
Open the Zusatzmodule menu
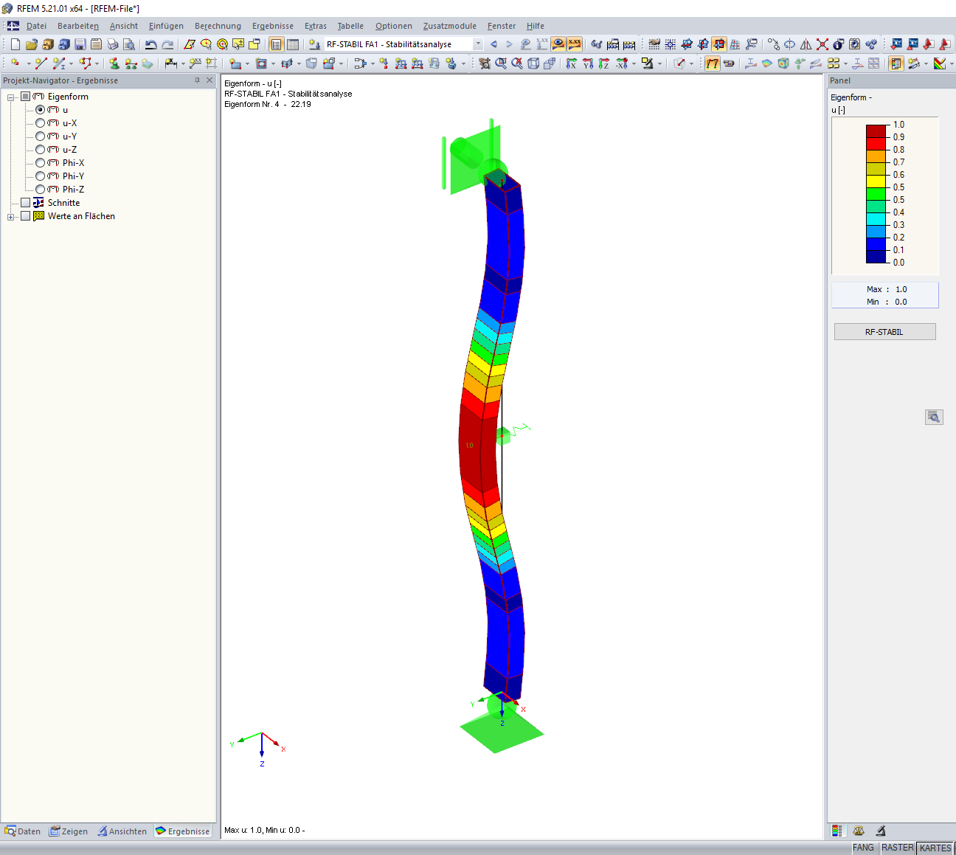[x=450, y=26]
